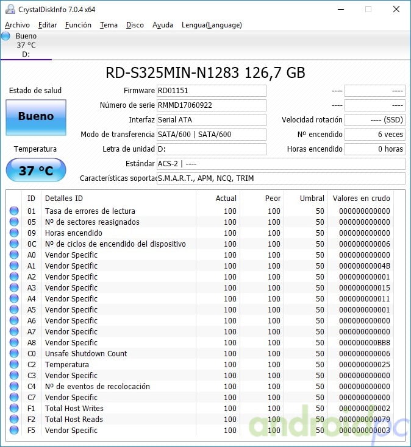The height and width of the screenshot is (447, 411).
Task: Click the Umbral column header
Action: [x=312, y=199]
